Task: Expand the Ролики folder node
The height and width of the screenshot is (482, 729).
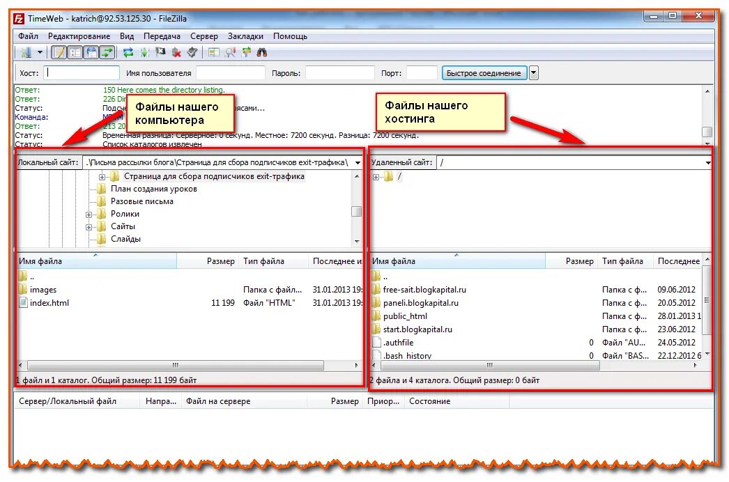Action: click(x=89, y=215)
